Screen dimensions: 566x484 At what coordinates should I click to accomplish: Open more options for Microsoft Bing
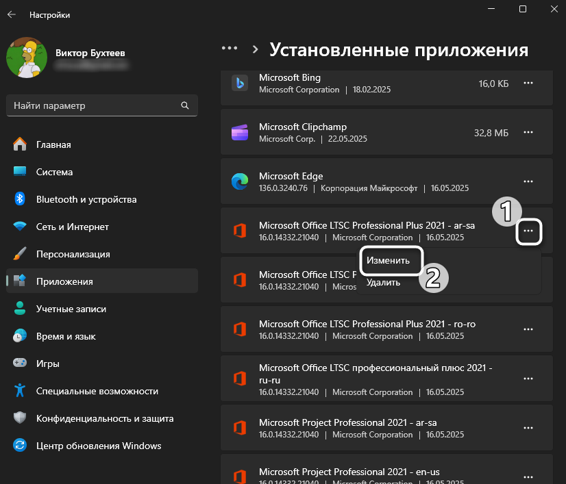(x=528, y=84)
